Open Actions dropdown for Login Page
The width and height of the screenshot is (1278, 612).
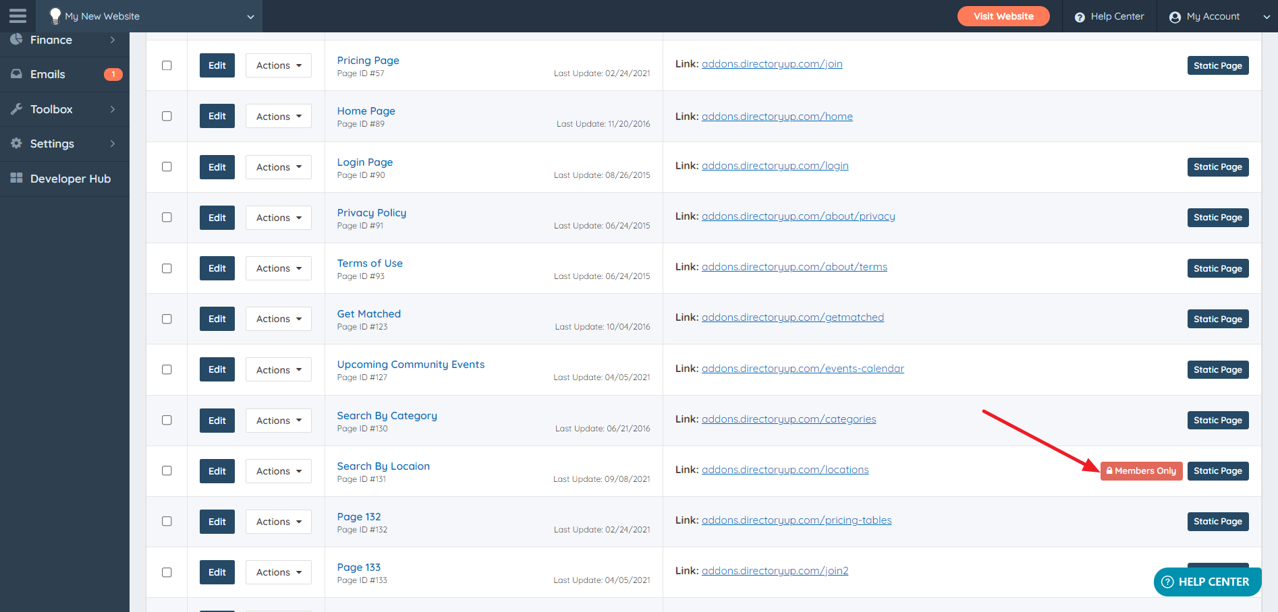[x=279, y=167]
